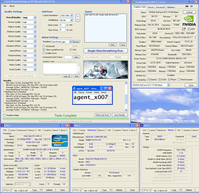Click the NVIDIA logo in GPU-Z
The image size is (199, 193).
pos(189,21)
